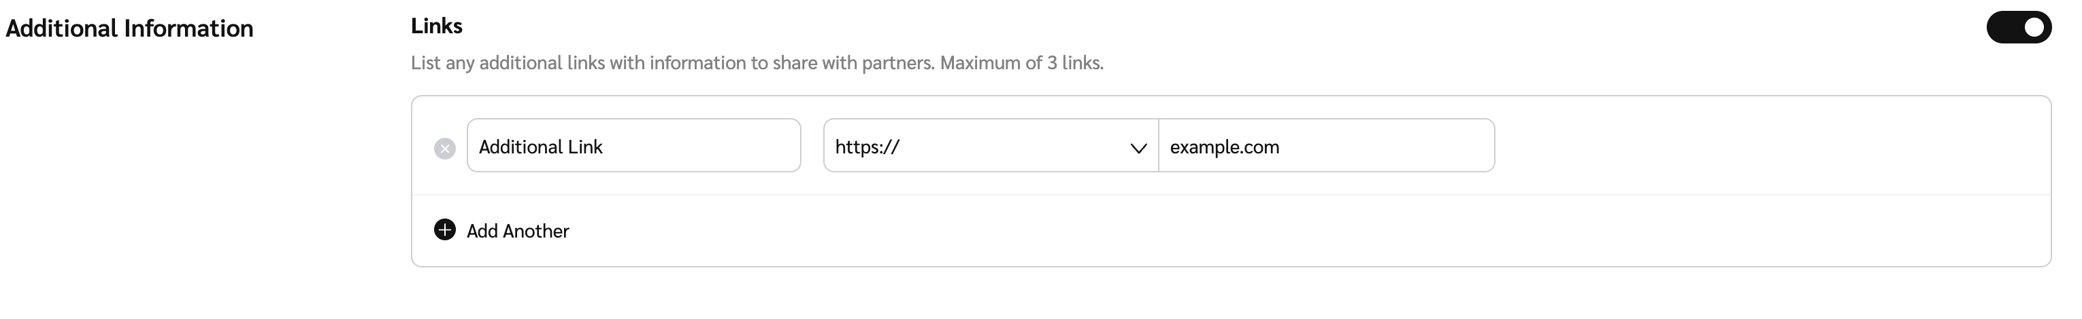Viewport: 2082px width, 319px height.
Task: Click the Additional Information section heading
Action: click(x=129, y=29)
